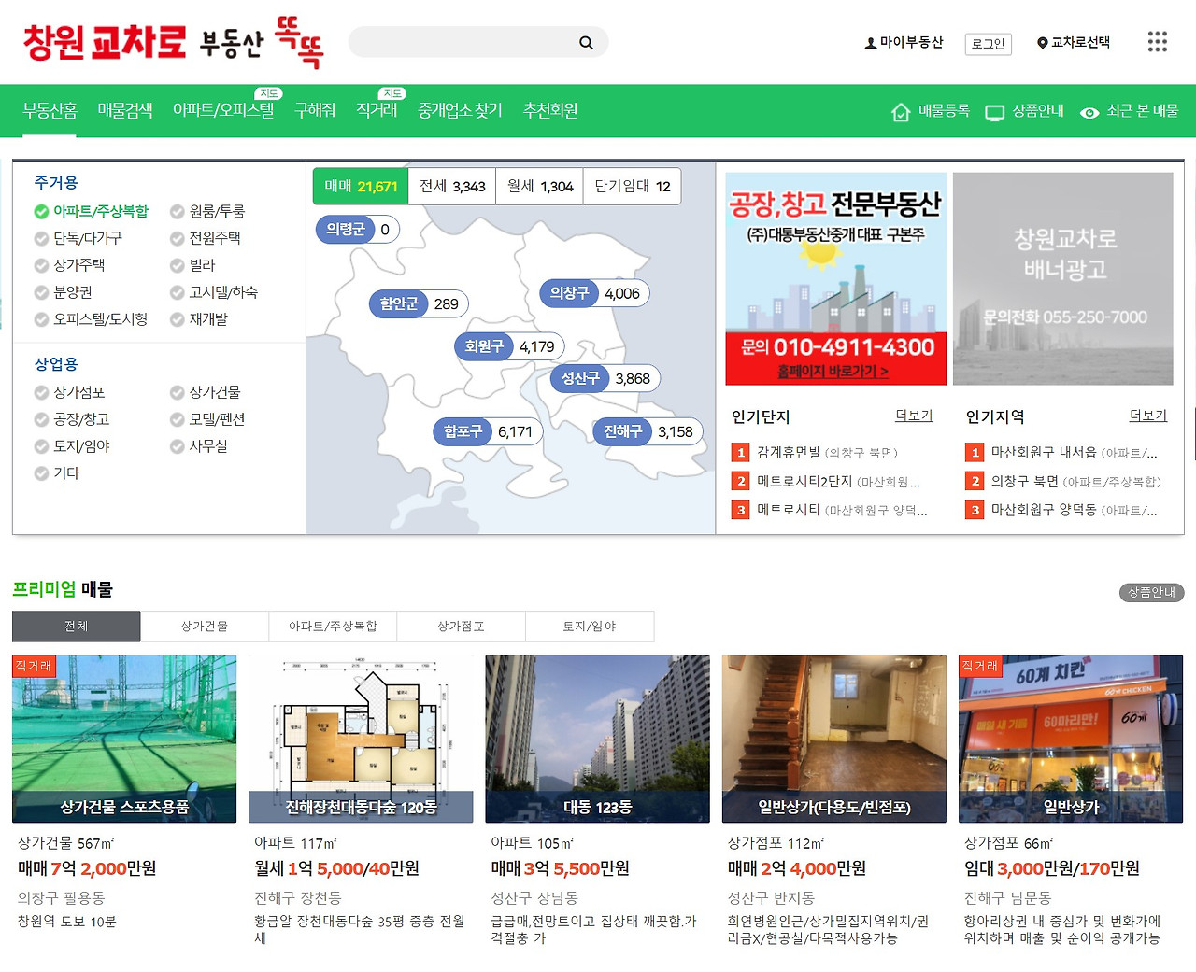
Task: Click the 로그인 button
Action: [x=988, y=44]
